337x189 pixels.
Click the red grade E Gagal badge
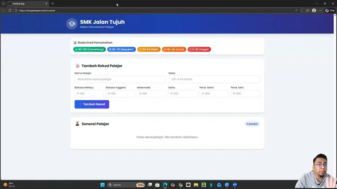point(199,49)
